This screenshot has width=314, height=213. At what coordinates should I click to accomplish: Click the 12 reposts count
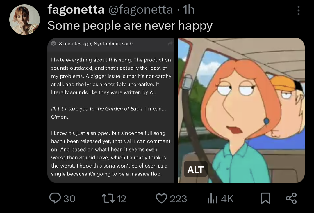tap(121, 199)
